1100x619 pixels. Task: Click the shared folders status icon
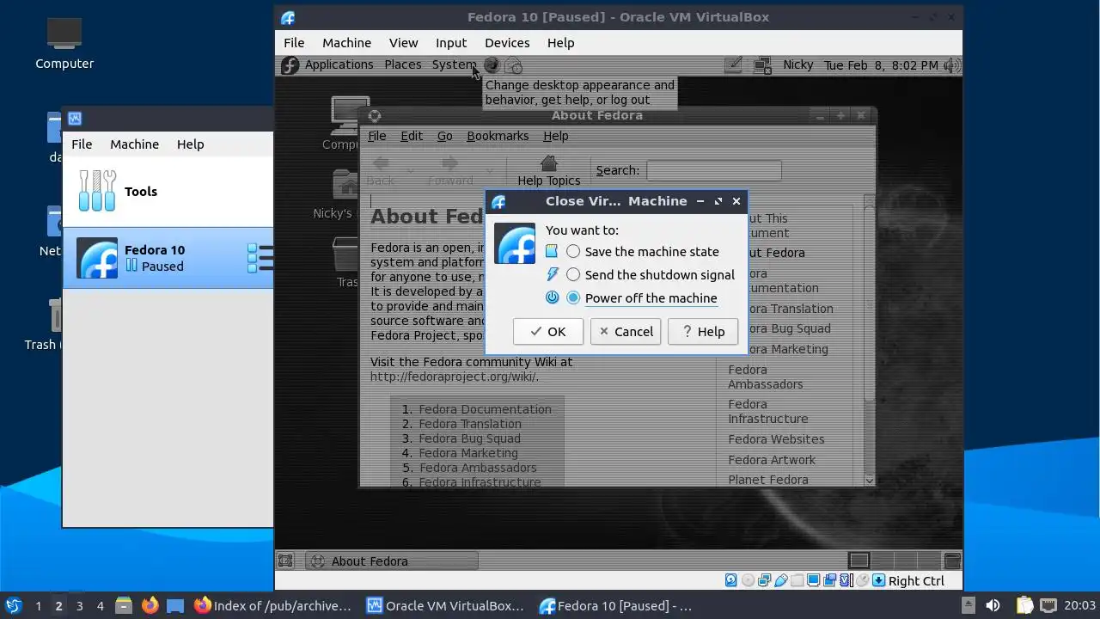[x=797, y=581]
